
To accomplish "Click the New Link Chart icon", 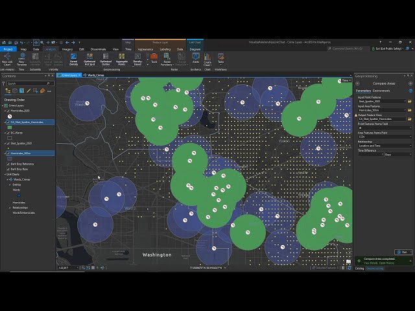I will (x=7, y=59).
